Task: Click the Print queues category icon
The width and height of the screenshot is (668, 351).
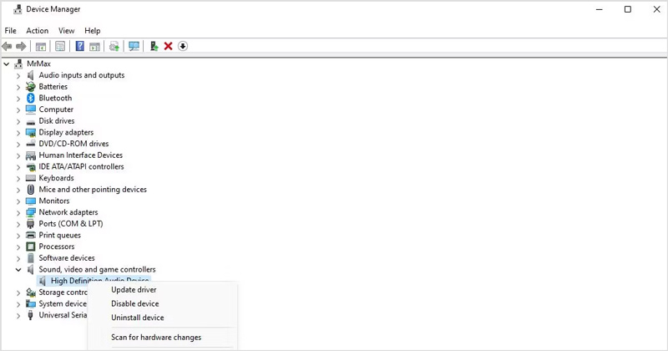Action: coord(31,236)
